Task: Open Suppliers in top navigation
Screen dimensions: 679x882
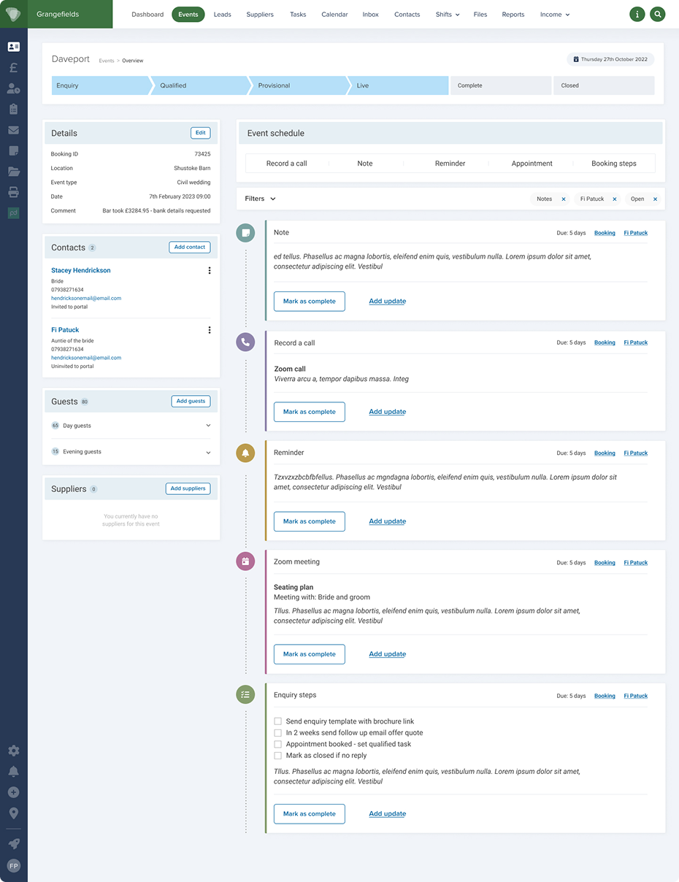Action: (260, 15)
